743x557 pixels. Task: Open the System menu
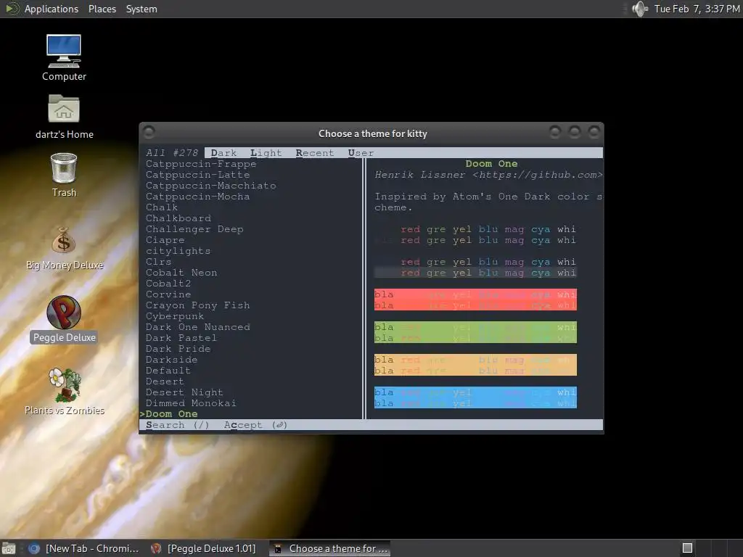pyautogui.click(x=141, y=9)
